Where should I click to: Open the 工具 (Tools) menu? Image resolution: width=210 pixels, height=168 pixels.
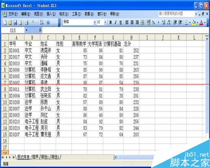pos(76,14)
